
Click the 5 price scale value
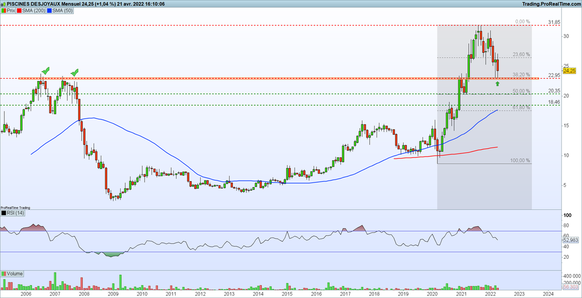click(x=564, y=185)
